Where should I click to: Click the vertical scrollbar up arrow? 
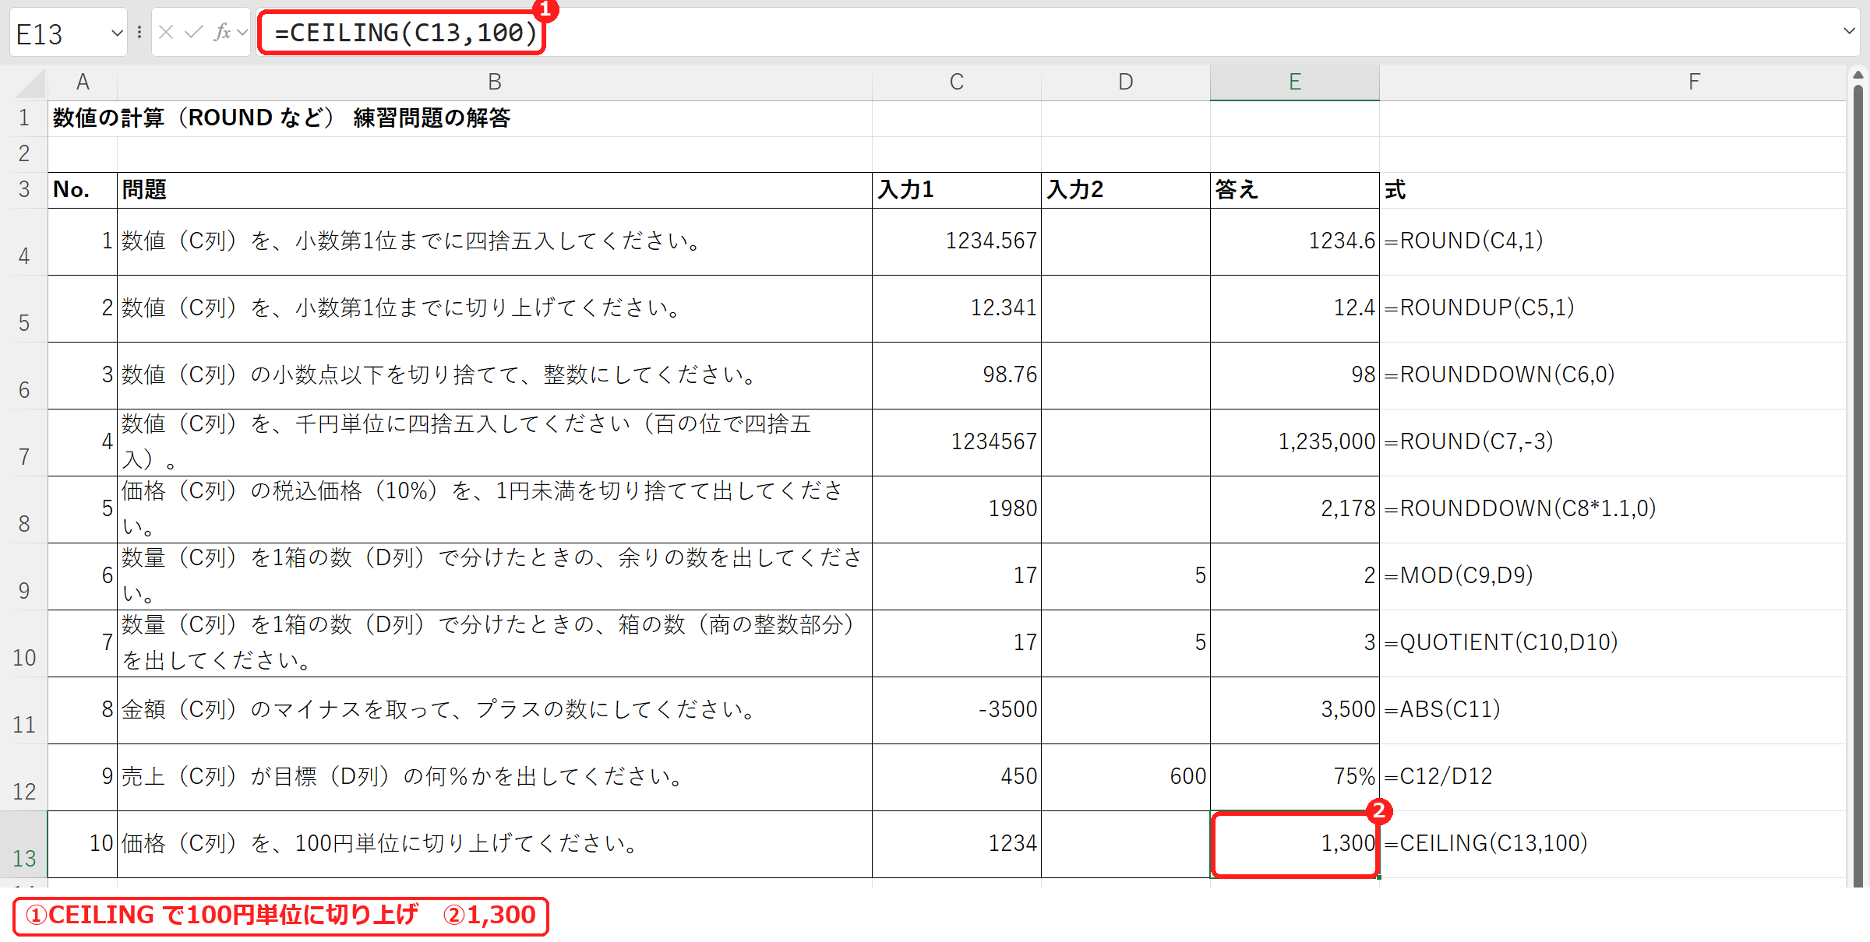1858,76
